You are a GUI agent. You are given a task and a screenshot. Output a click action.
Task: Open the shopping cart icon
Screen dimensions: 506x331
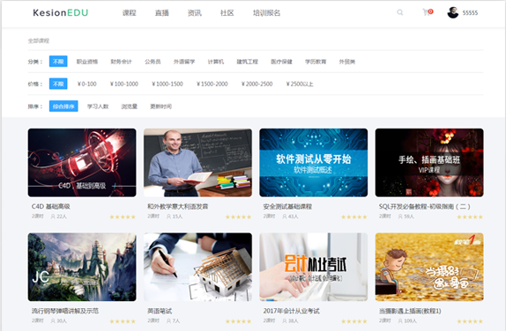click(427, 12)
